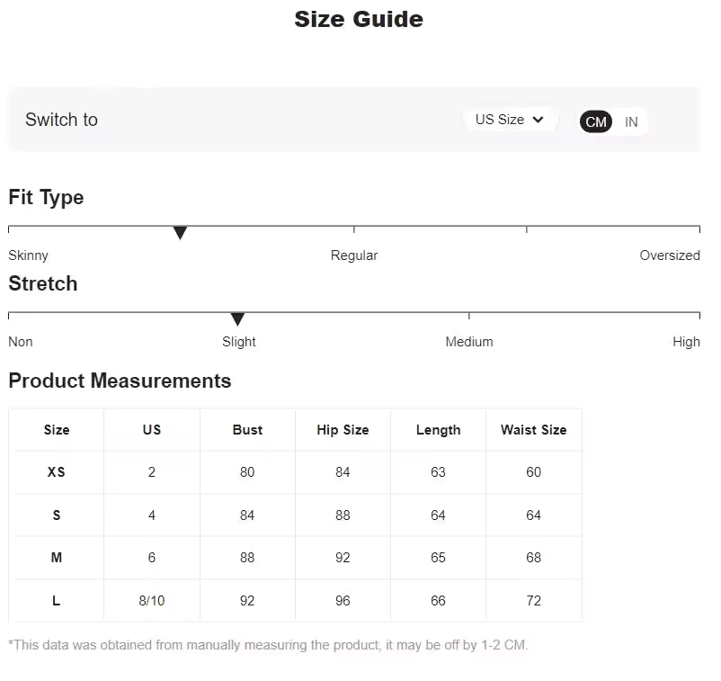Click the Stretch slider triangle marker
The height and width of the screenshot is (681, 721).
click(x=237, y=319)
